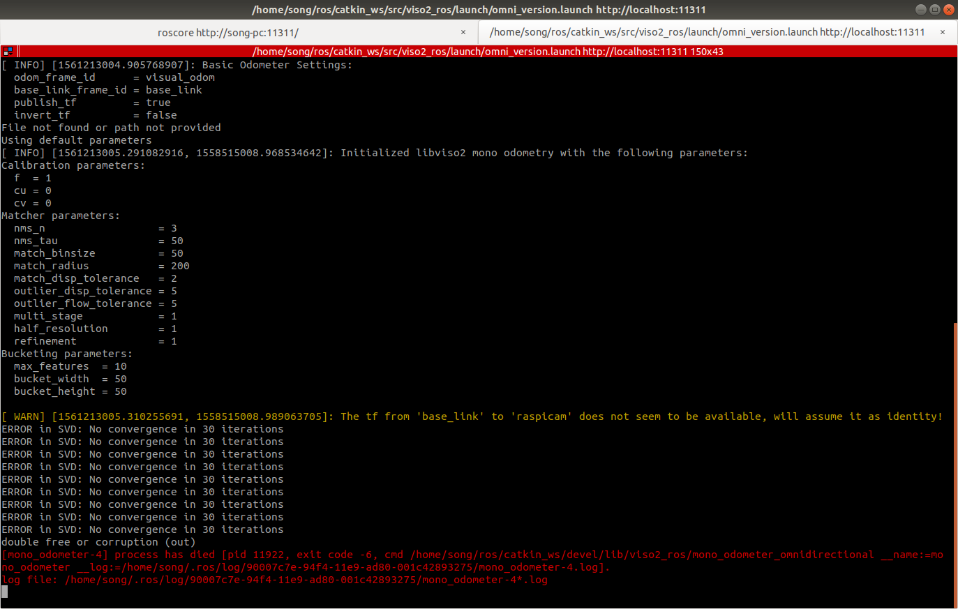Click the red '[mono_odometer-4] process has died' line
The image size is (958, 609).
(x=472, y=561)
